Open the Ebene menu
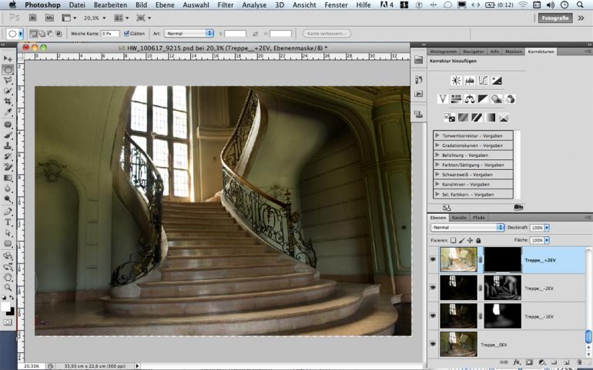This screenshot has width=593, height=370. pyautogui.click(x=165, y=5)
